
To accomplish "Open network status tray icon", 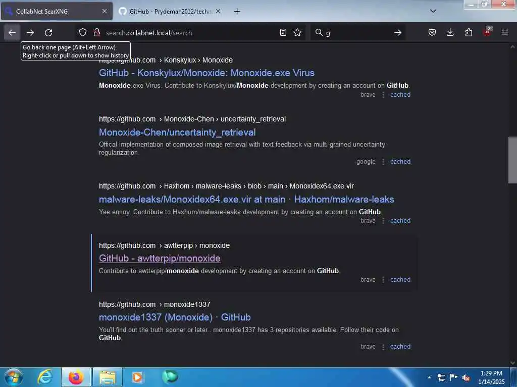I will pyautogui.click(x=441, y=377).
